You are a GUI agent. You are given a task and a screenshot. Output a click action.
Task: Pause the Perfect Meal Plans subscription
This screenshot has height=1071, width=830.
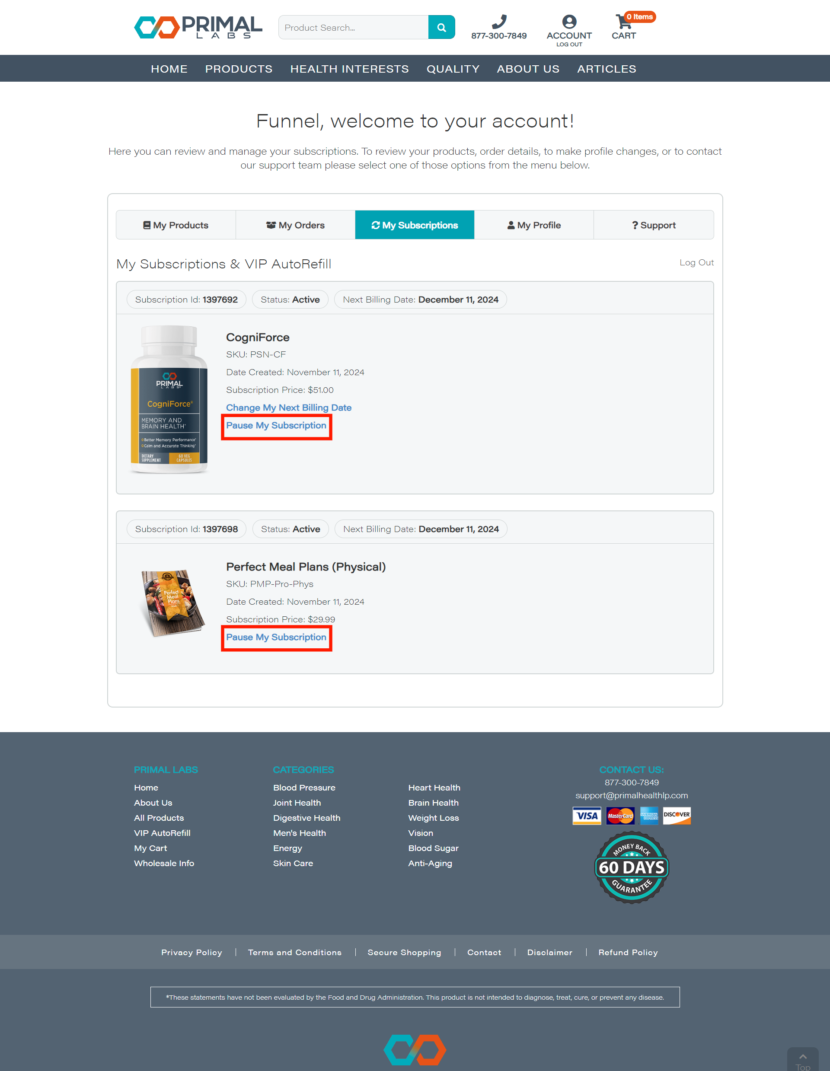(276, 637)
